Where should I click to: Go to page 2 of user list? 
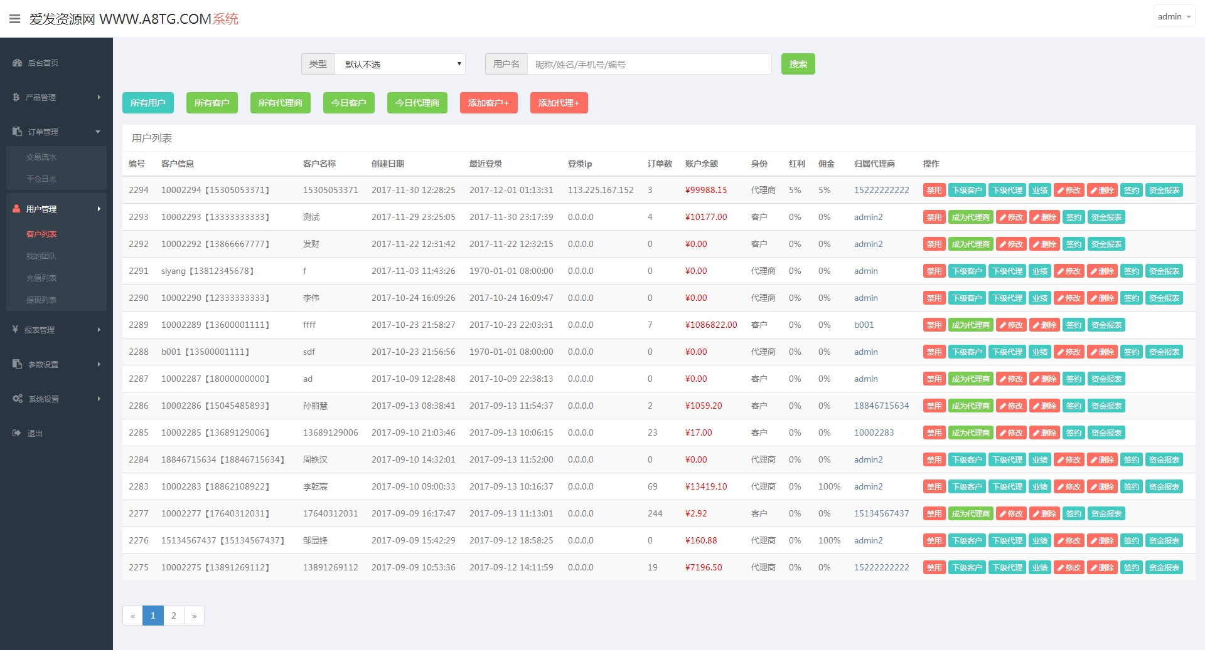click(x=174, y=616)
